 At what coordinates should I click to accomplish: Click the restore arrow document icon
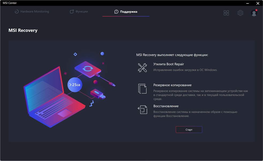142,109
